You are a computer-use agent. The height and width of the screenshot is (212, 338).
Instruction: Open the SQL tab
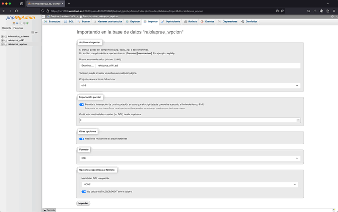coord(69,22)
